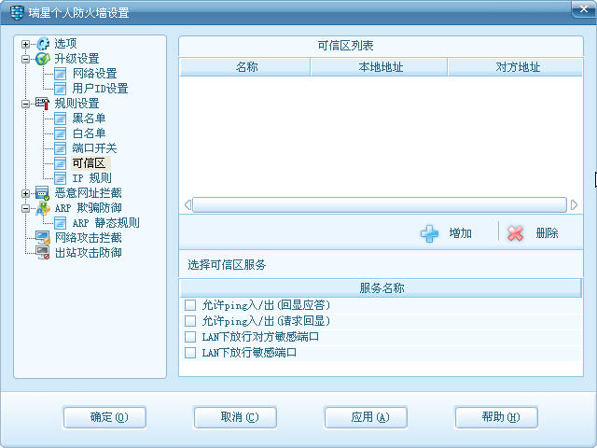
Task: Click 删除 to remove trusted zone
Action: click(x=547, y=233)
